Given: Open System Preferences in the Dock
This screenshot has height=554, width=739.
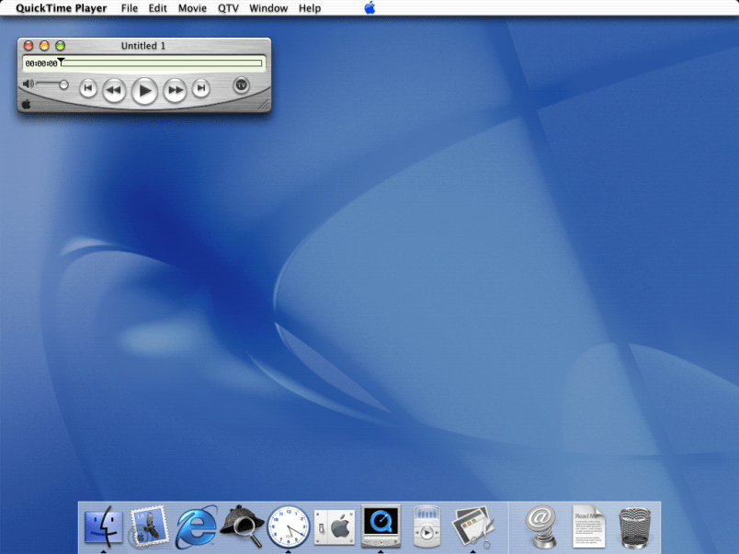Looking at the screenshot, I should (x=334, y=526).
